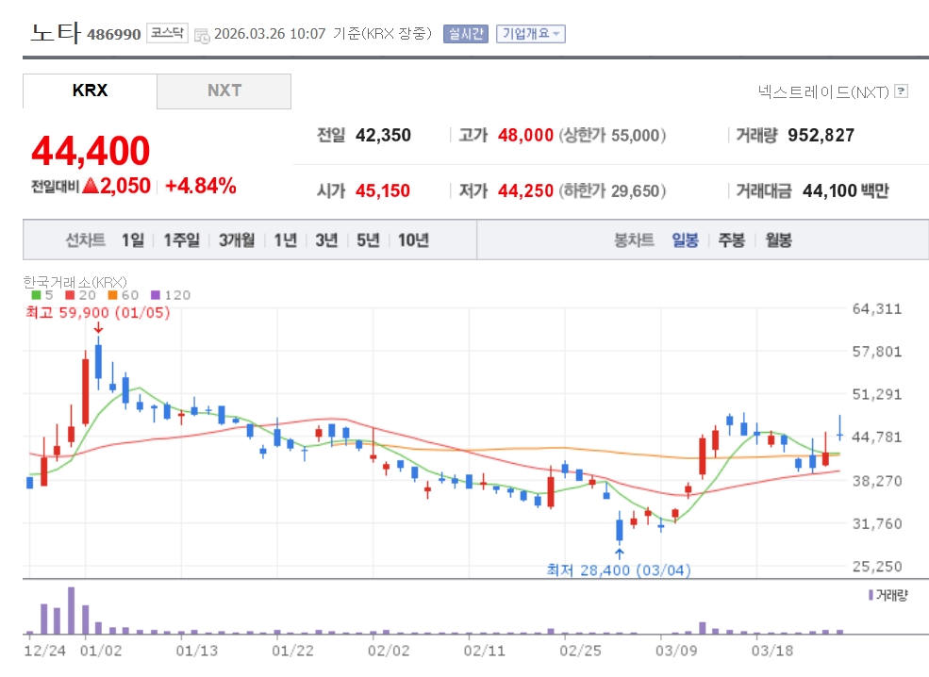Open the 기업개요 dropdown

[531, 34]
